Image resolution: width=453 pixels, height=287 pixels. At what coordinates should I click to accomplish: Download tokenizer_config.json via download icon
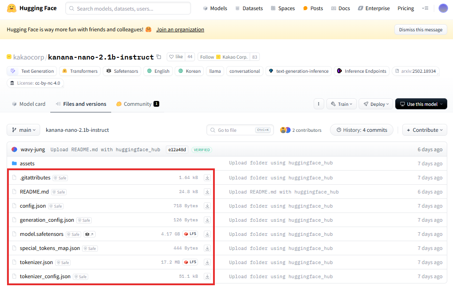(x=207, y=276)
